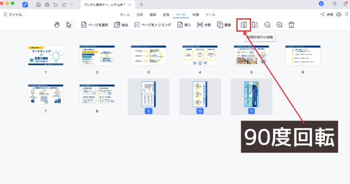The image size is (350, 184).
Task: Click the ページをトリミング button
Action: tap(153, 25)
